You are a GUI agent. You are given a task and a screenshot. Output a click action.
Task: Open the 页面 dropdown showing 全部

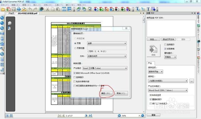pos(107,43)
